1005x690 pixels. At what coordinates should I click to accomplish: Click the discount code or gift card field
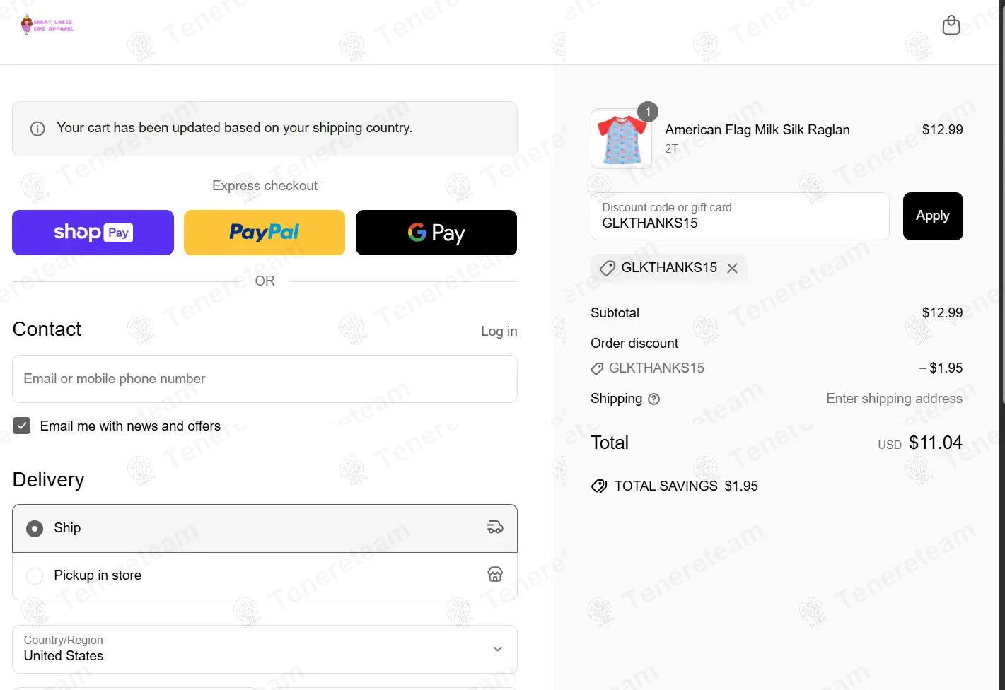pos(739,216)
